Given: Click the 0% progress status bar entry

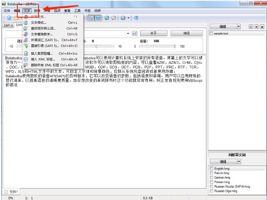Looking at the screenshot, I should [10, 198].
